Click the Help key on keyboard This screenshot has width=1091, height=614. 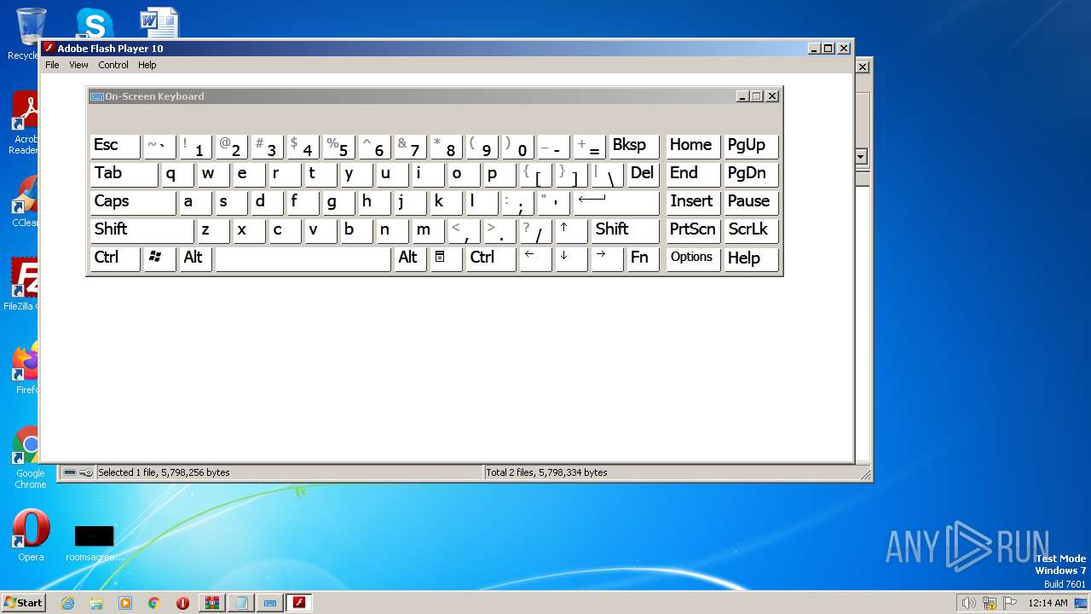751,258
